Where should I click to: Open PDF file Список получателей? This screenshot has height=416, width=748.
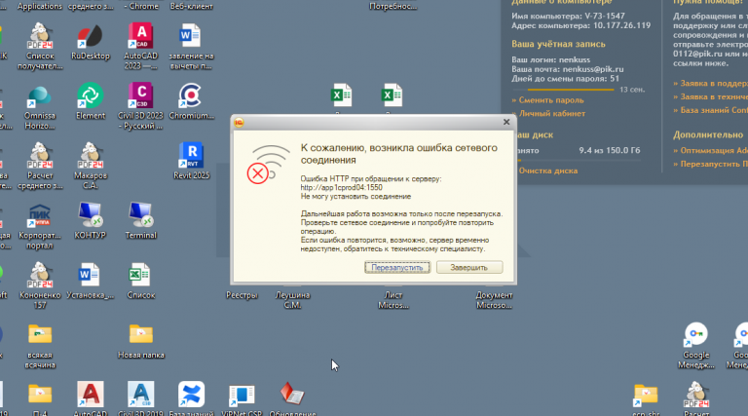pos(40,47)
